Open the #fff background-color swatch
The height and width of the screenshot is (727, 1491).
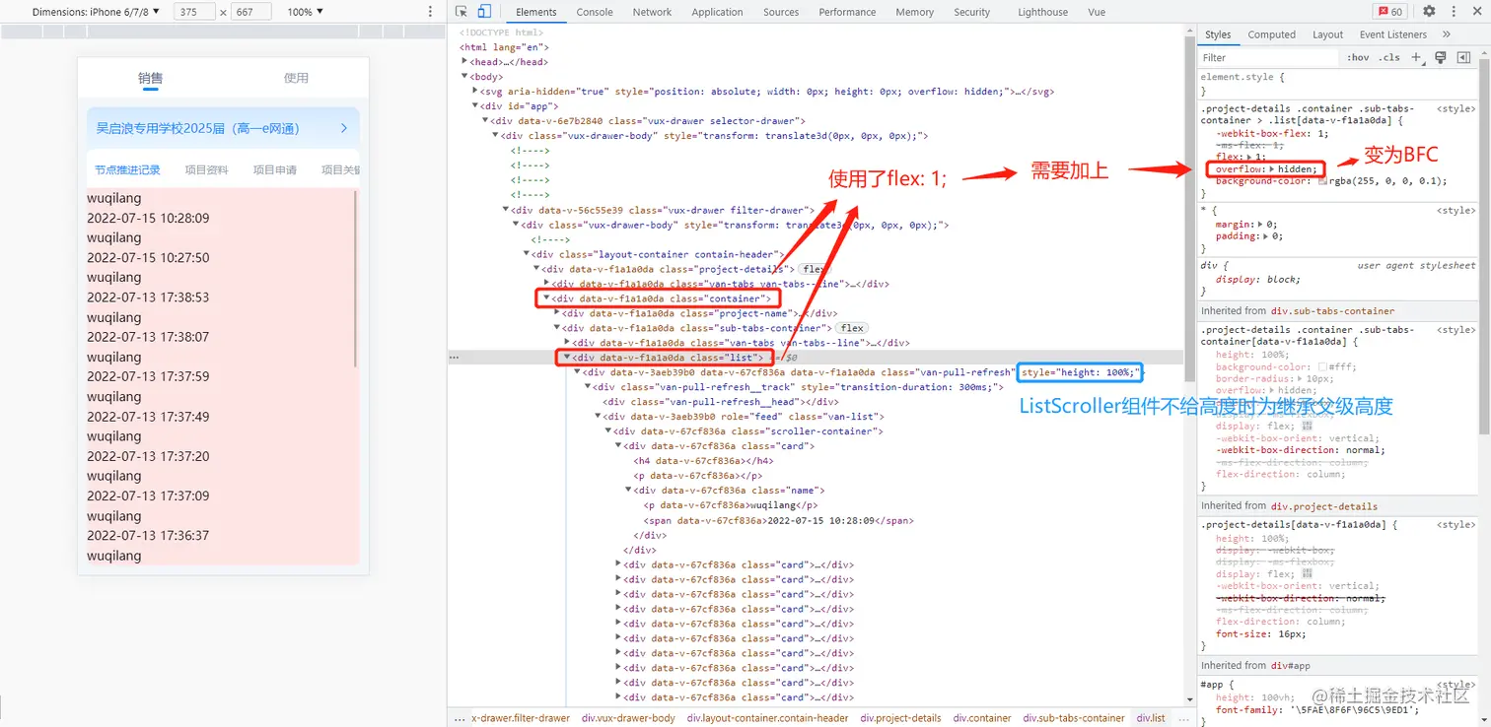point(1323,366)
